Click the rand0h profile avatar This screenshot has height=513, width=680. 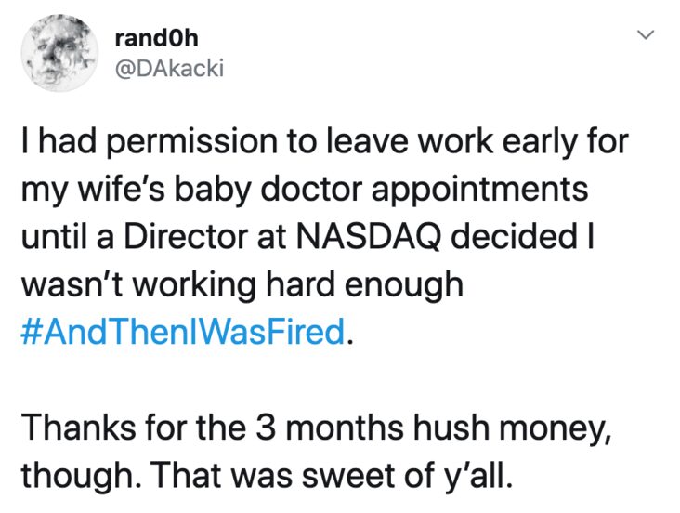[59, 53]
